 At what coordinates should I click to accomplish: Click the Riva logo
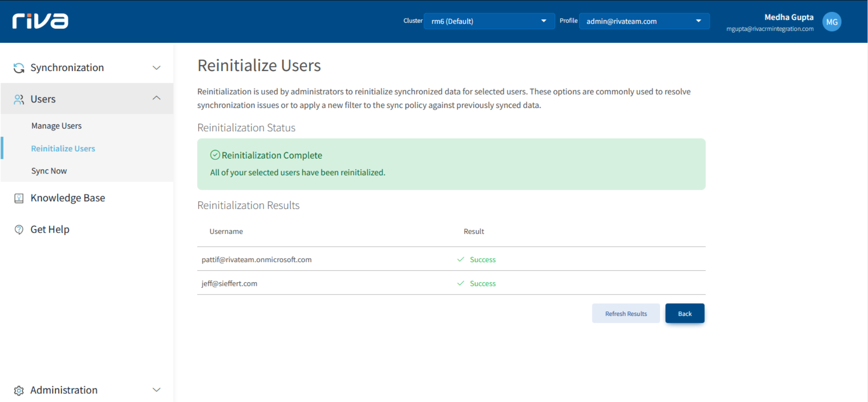[40, 21]
